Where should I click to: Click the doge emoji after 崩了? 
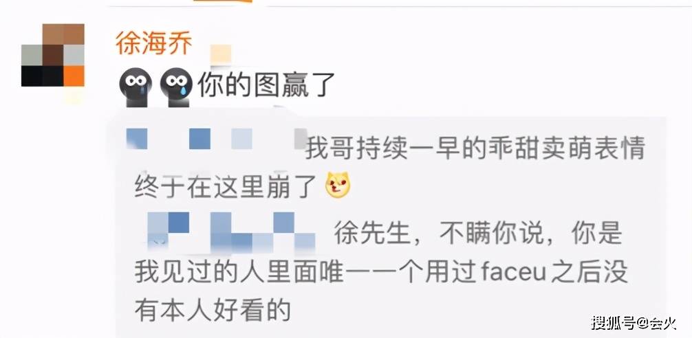point(338,185)
